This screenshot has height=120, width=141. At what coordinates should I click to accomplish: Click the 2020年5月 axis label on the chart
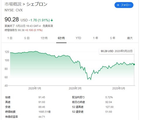[119, 88]
